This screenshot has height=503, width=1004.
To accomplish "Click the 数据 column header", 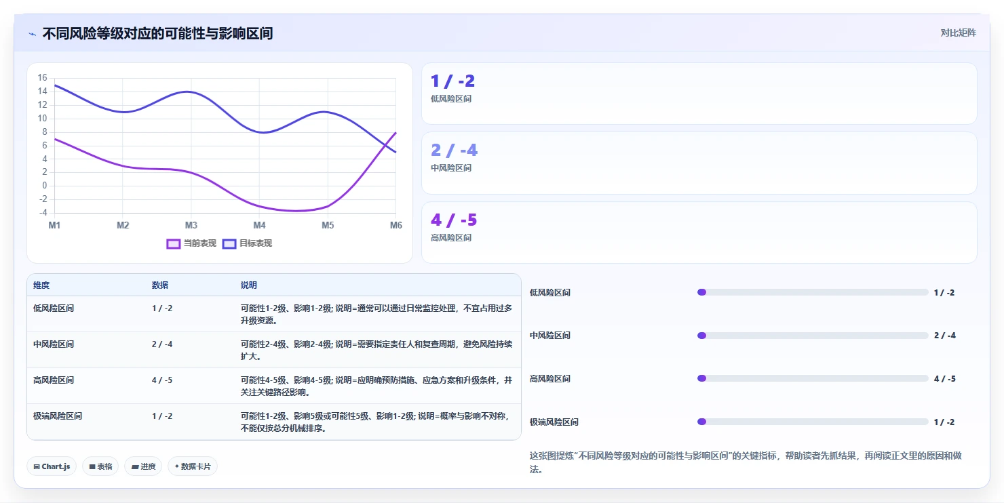I will click(x=160, y=285).
